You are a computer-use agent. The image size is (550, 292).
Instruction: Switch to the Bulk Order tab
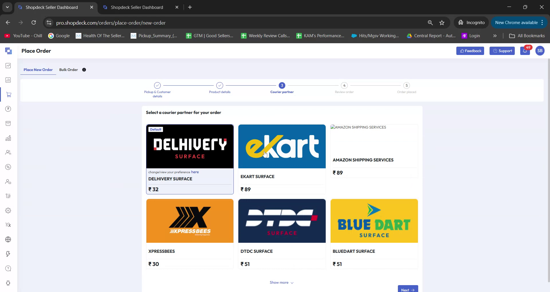tap(68, 70)
